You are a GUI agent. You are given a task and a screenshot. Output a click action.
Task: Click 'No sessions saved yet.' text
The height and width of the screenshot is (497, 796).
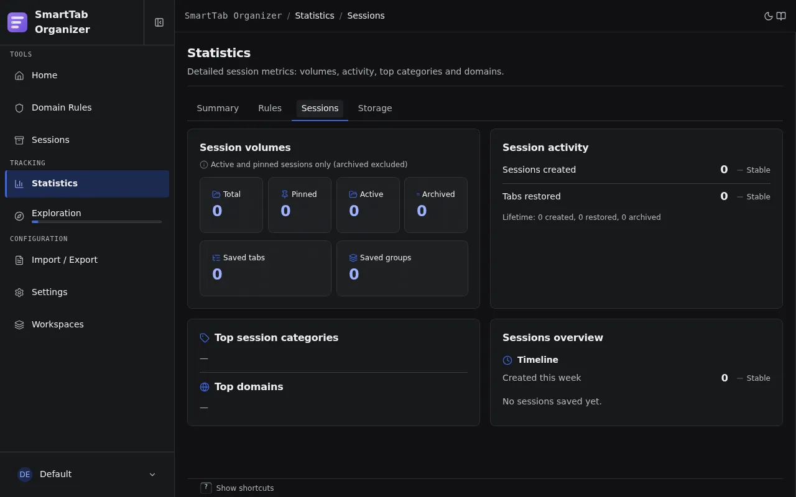coord(552,401)
